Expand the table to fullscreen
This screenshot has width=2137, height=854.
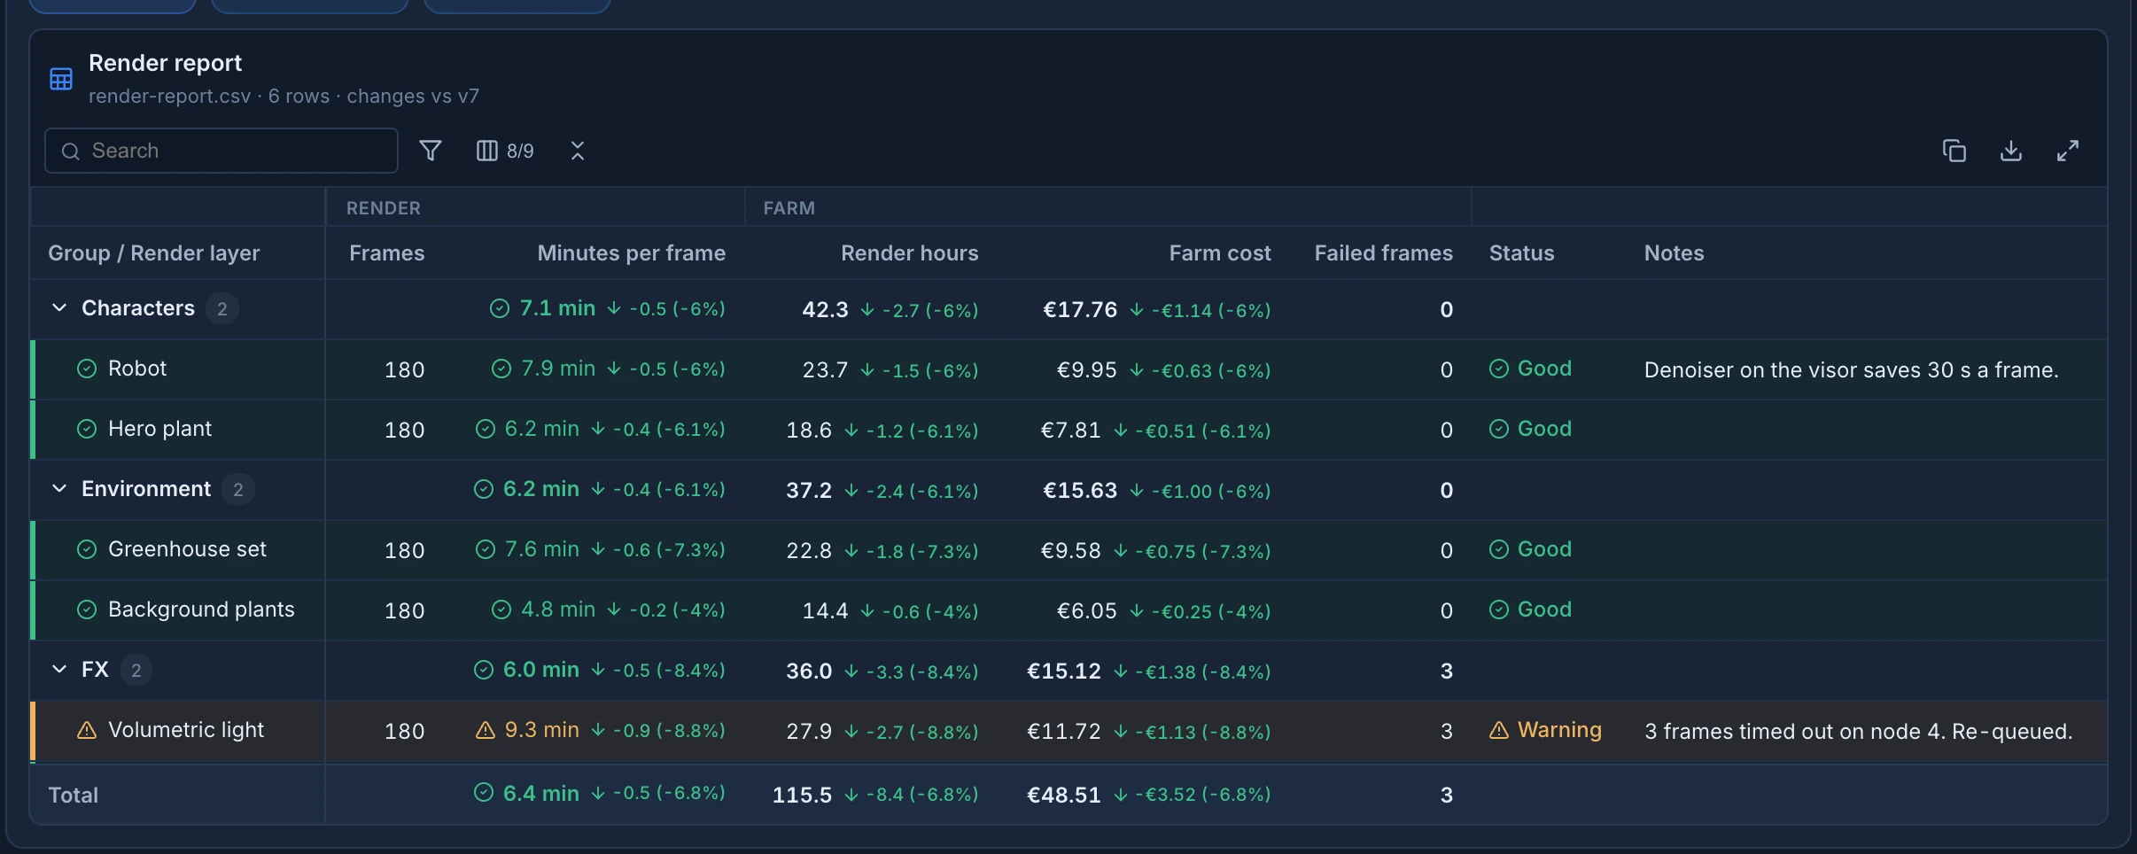pos(2068,151)
